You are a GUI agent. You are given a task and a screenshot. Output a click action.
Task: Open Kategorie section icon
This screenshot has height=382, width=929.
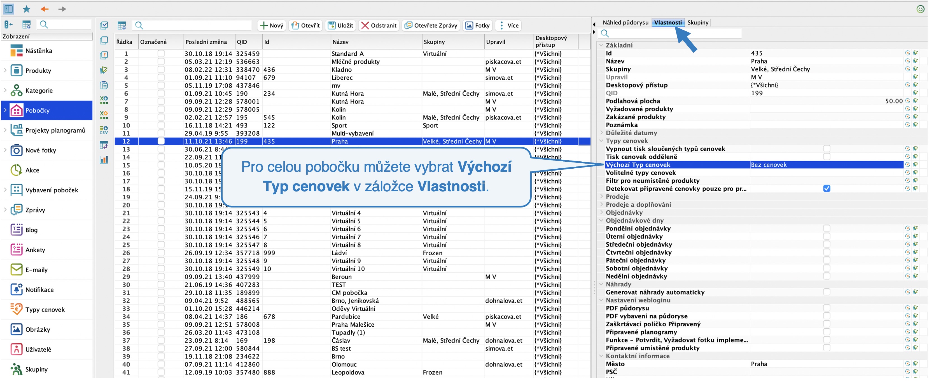tap(16, 90)
